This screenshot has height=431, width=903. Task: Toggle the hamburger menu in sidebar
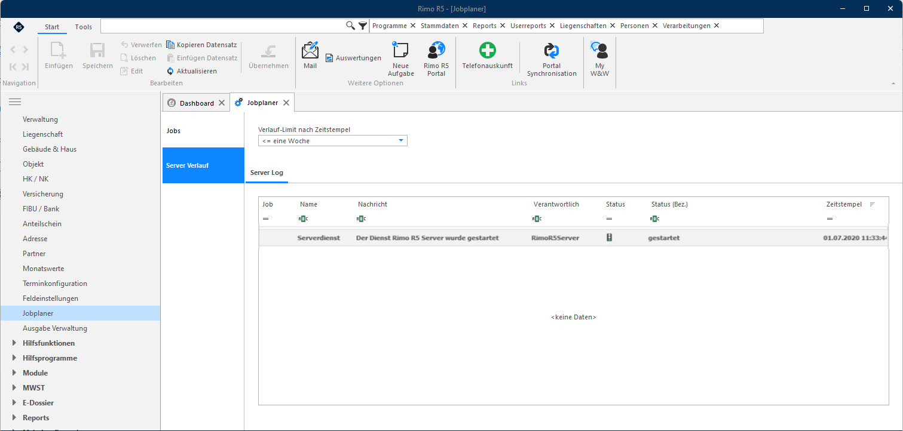(x=15, y=102)
